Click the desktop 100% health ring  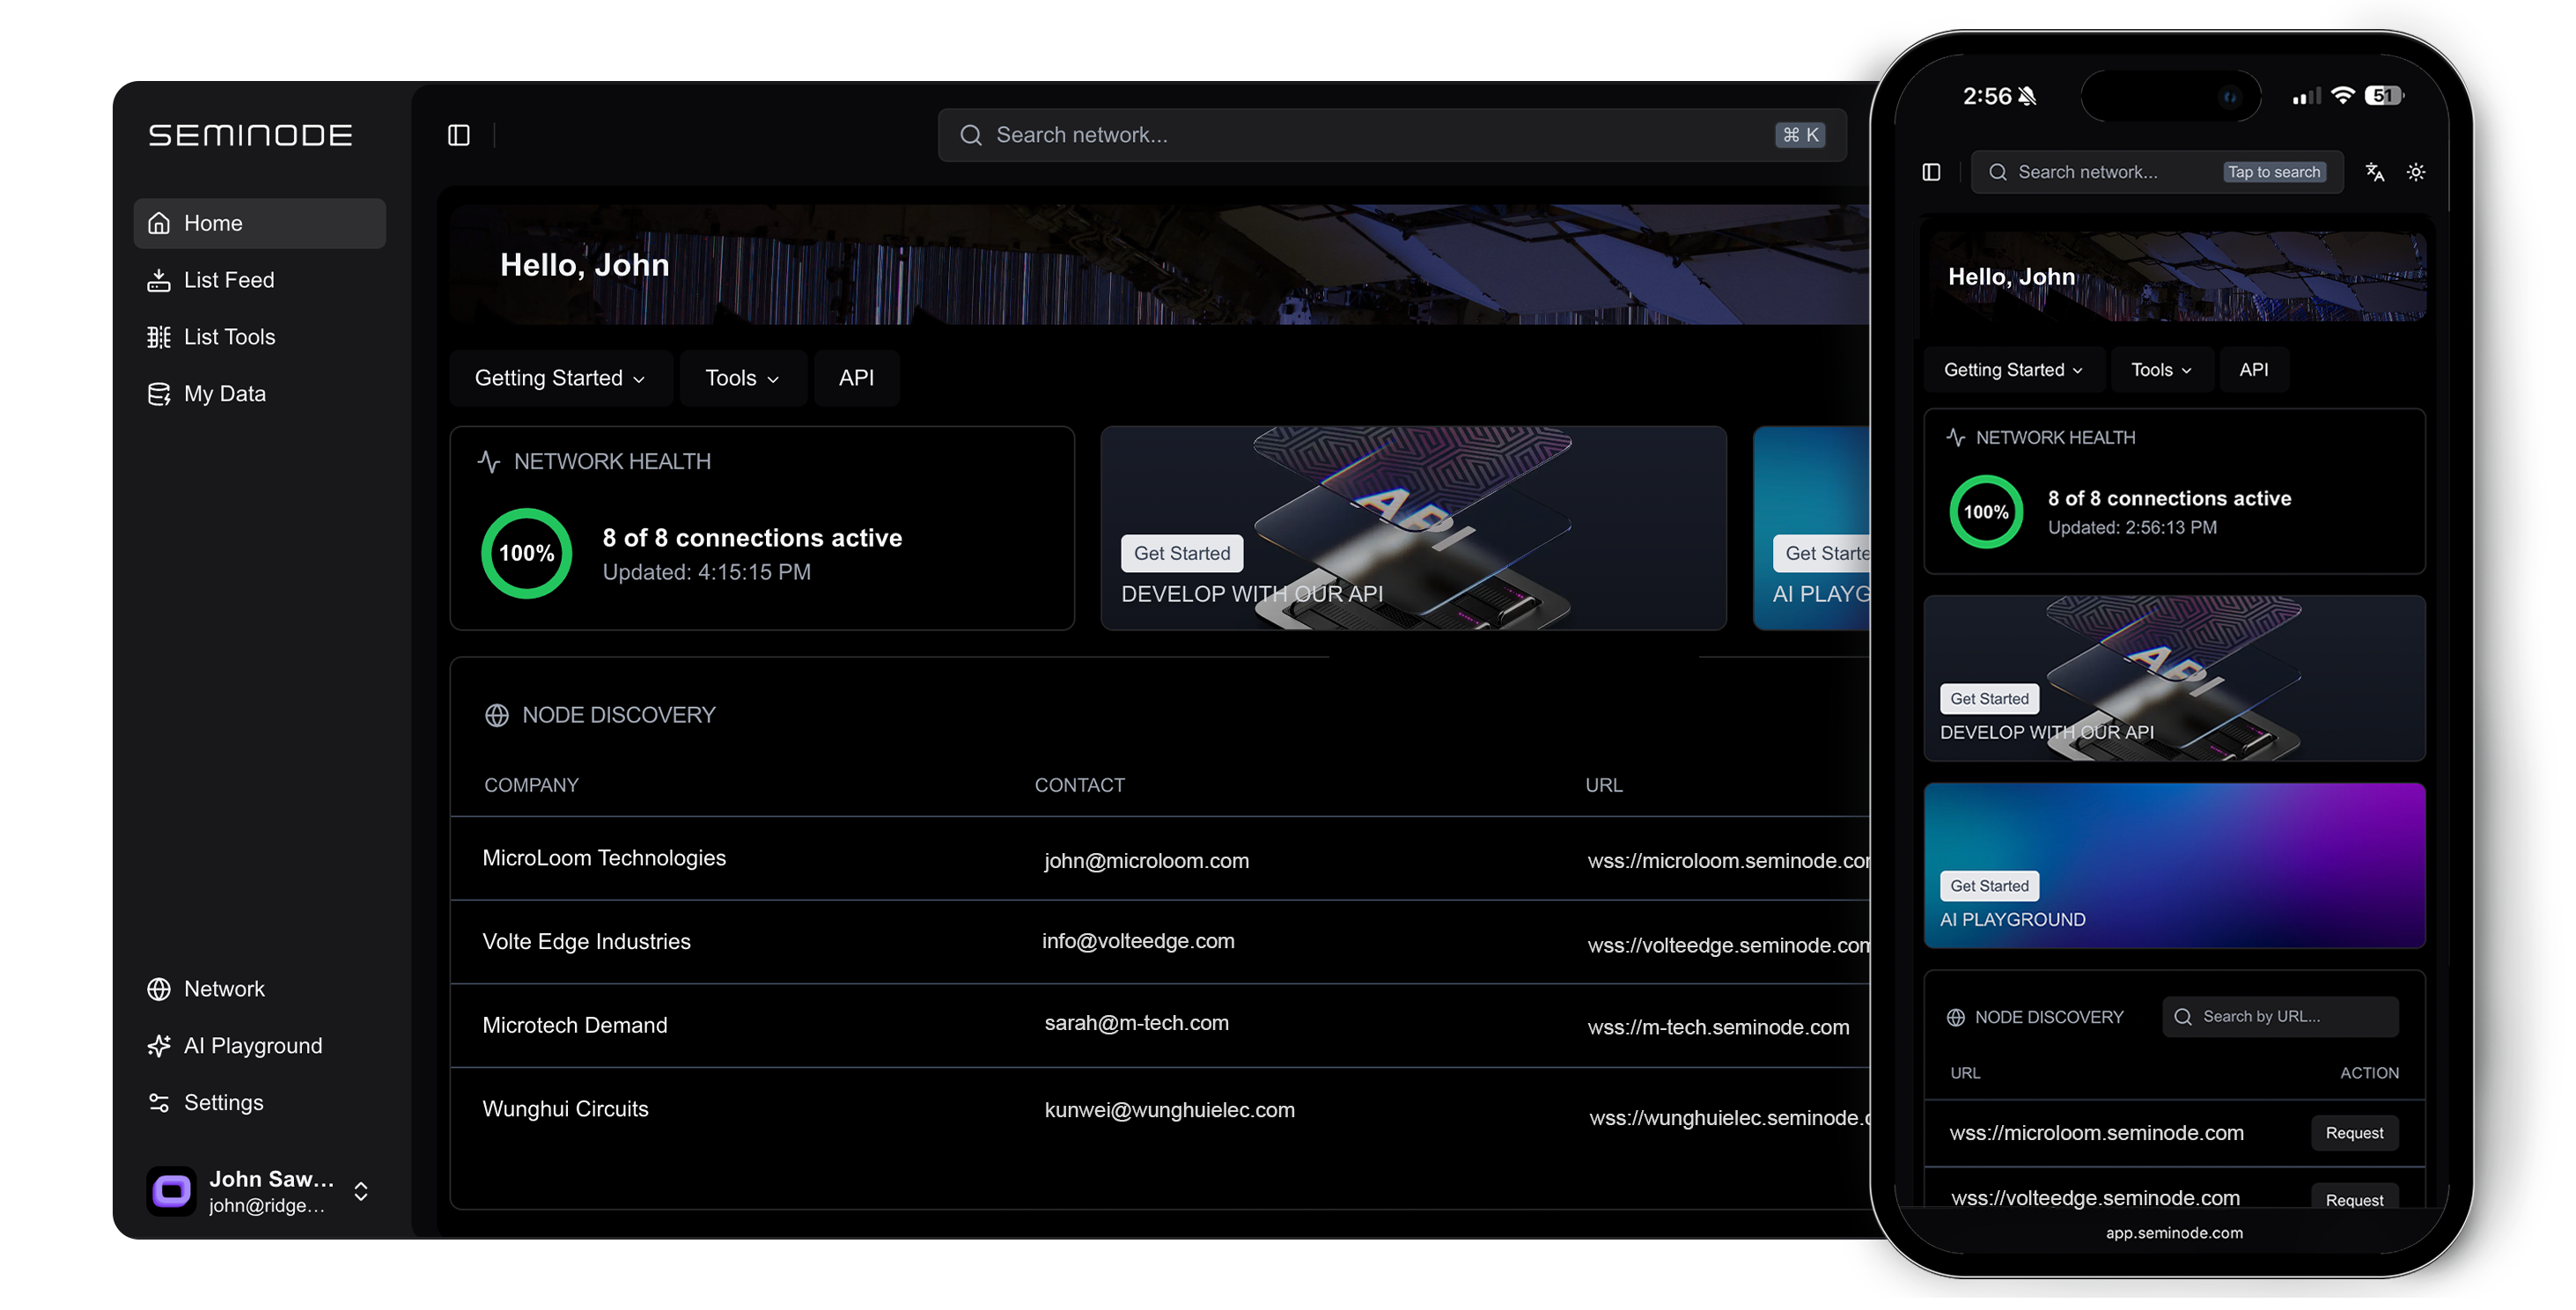tap(527, 554)
